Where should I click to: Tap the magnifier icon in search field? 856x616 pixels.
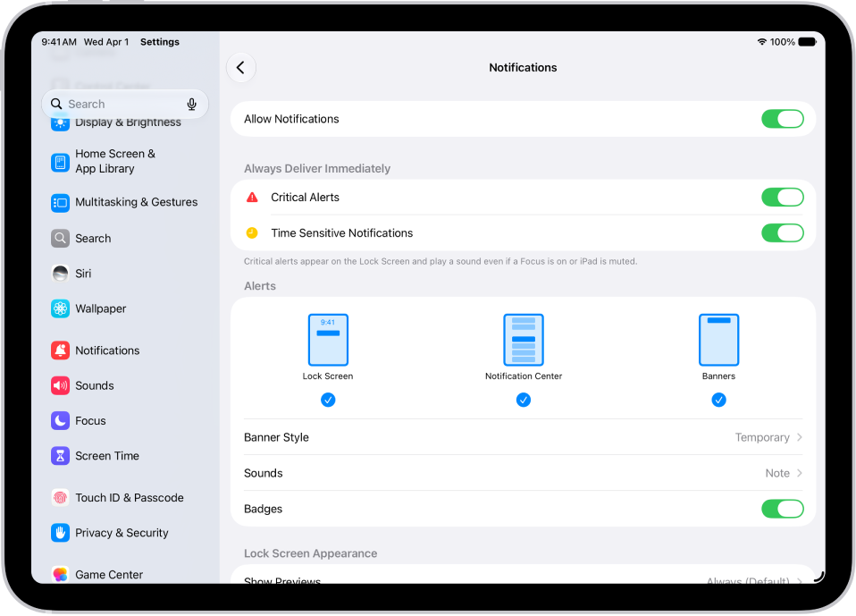[56, 104]
